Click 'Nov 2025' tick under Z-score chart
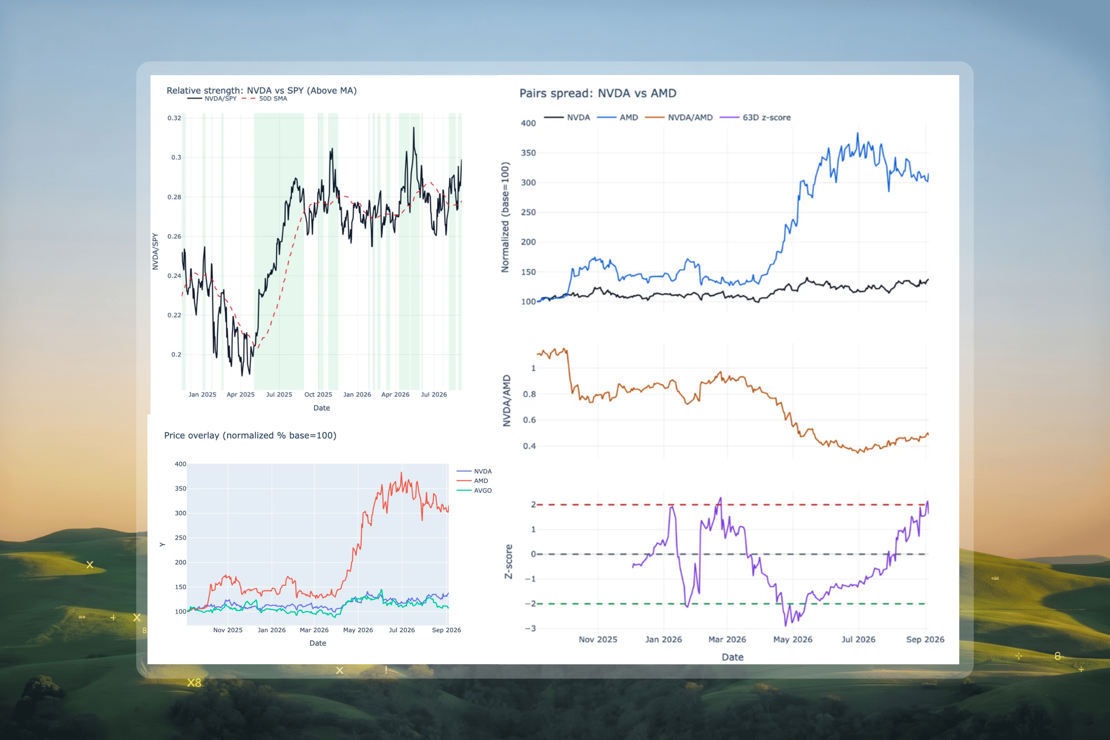This screenshot has height=740, width=1110. pos(598,639)
